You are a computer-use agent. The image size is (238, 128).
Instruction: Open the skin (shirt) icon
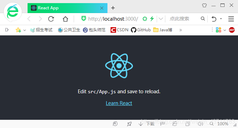point(204,6)
